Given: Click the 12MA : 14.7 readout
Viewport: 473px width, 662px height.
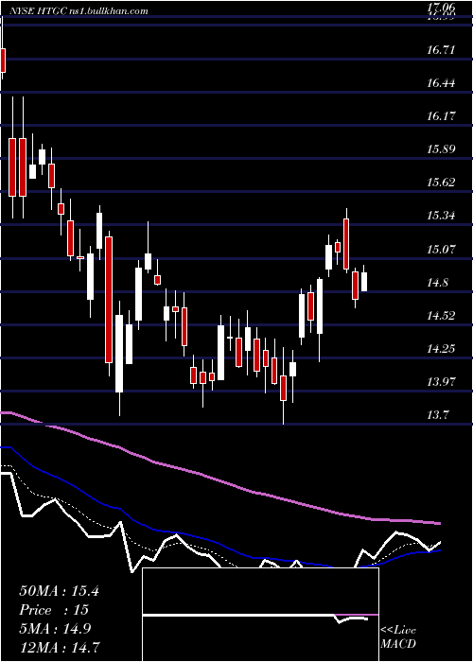Looking at the screenshot, I should (59, 647).
